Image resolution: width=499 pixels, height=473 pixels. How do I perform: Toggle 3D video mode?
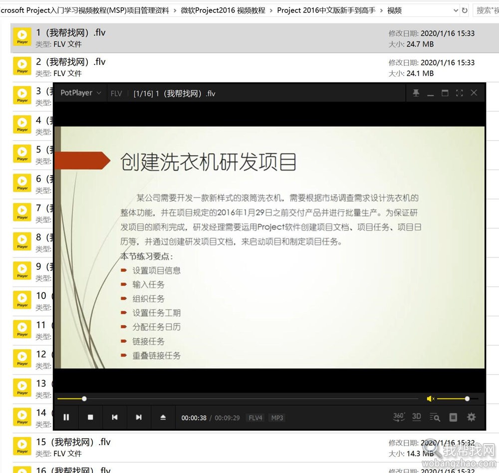tap(417, 417)
